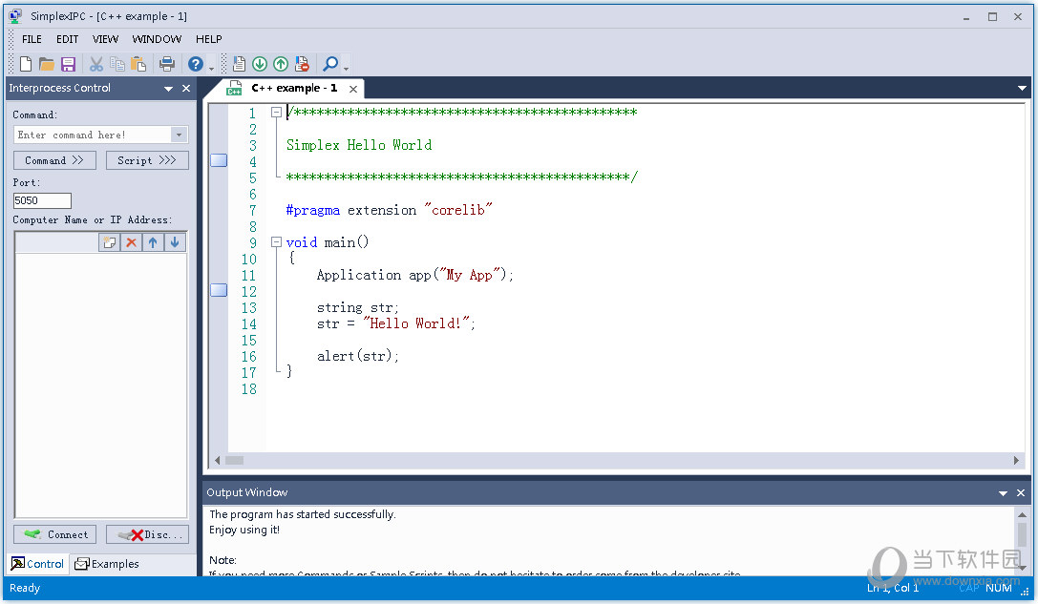This screenshot has width=1038, height=604.
Task: Click the bookmark marker on line 4
Action: point(219,160)
